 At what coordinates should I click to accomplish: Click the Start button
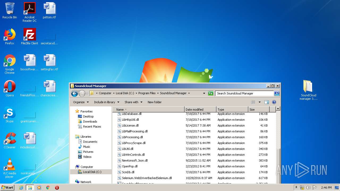tap(7, 188)
